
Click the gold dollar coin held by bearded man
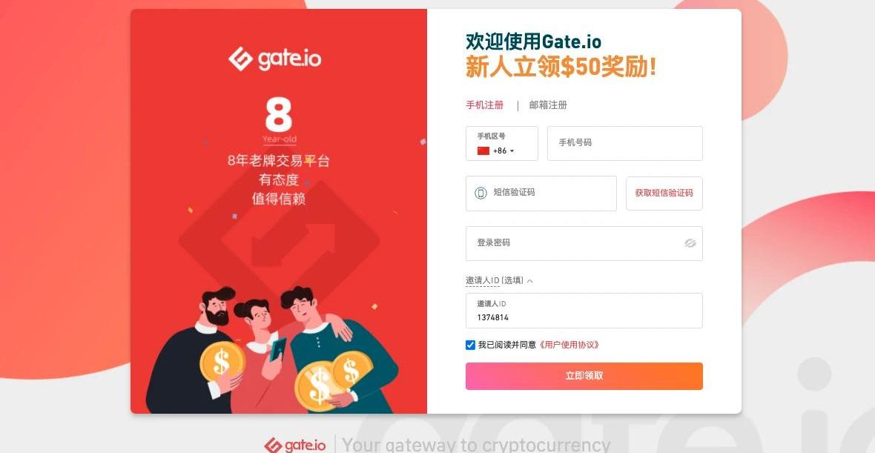coord(222,362)
